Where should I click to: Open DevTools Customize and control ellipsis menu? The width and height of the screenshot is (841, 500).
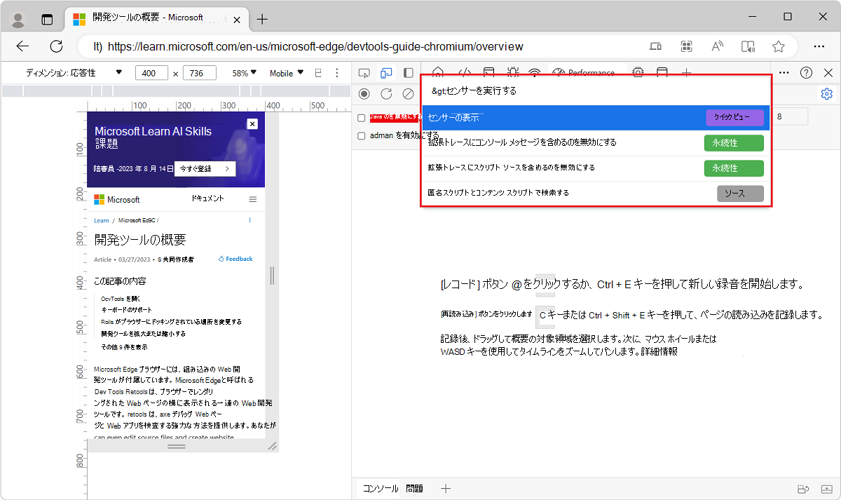point(784,73)
